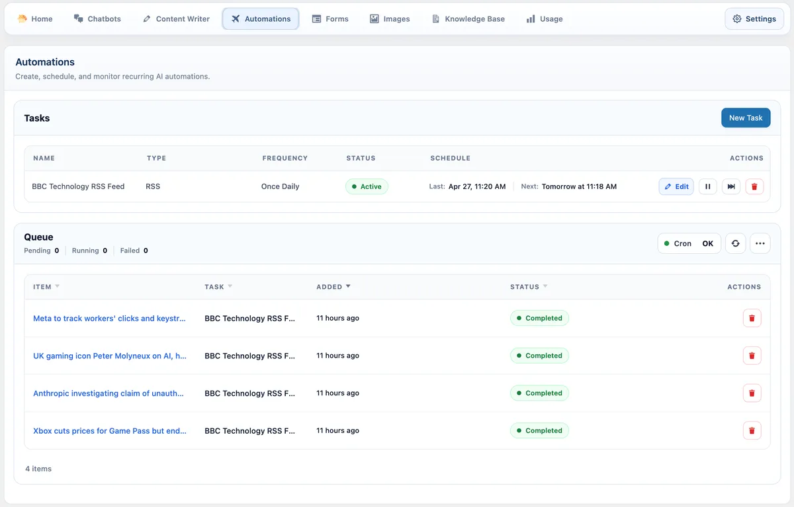This screenshot has height=507, width=794.
Task: Open UK gaming icon Peter Molyneux link
Action: (110, 356)
